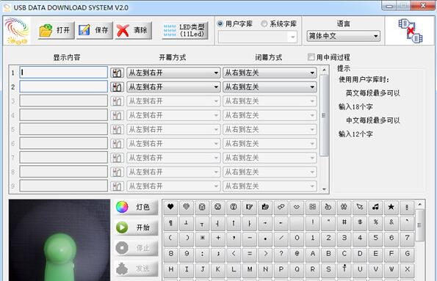The height and width of the screenshot is (281, 437).
Task: Open the 灯色 color picker
Action: [x=136, y=207]
